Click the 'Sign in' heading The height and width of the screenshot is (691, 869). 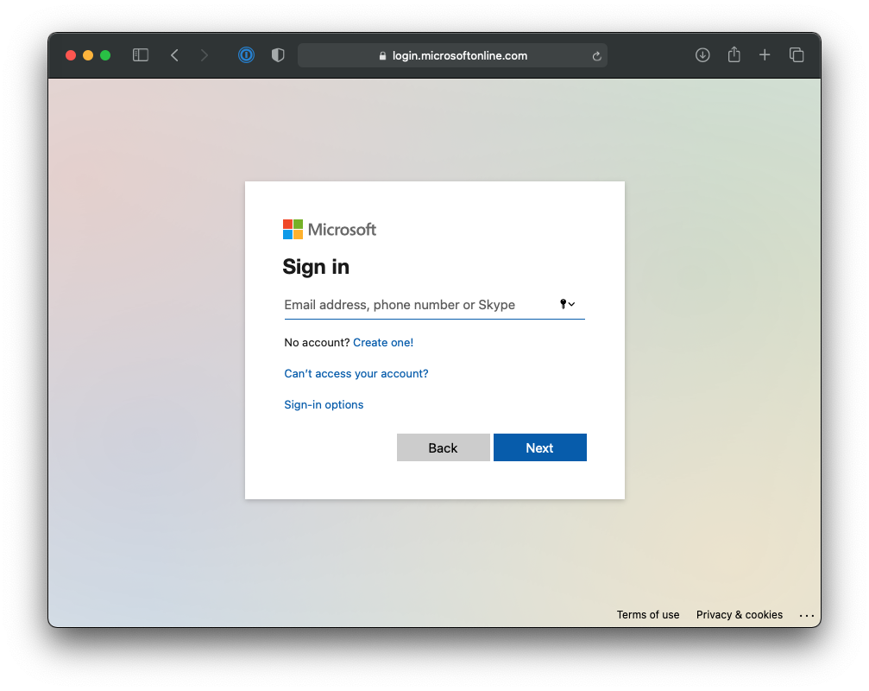(316, 267)
